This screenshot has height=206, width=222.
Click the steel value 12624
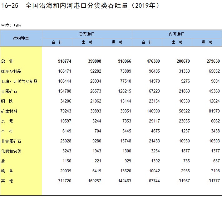[215, 101]
